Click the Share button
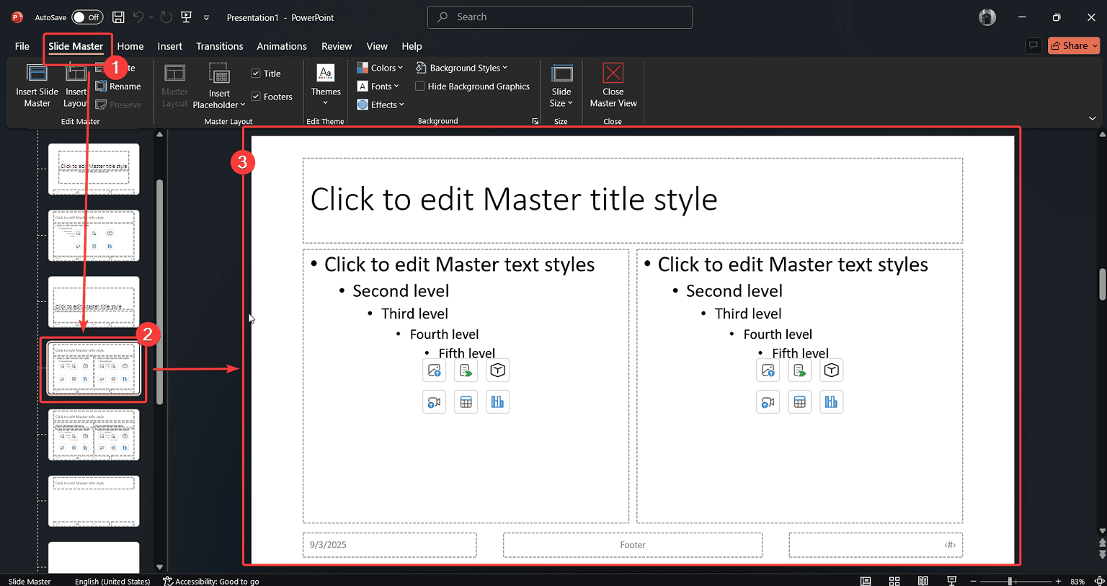This screenshot has height=586, width=1107. coord(1073,45)
